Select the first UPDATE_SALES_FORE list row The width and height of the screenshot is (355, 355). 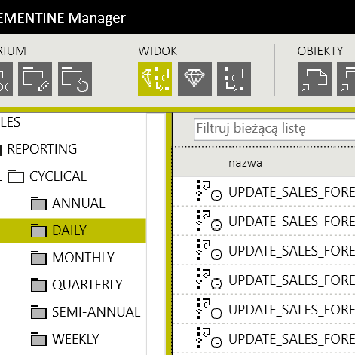pos(264,191)
